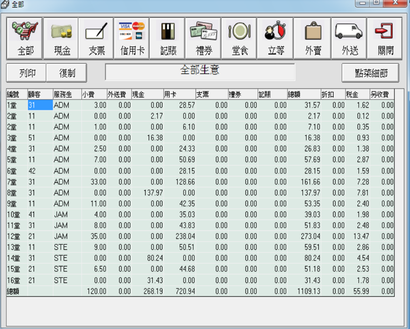Click grand total 1109.13 in 總額 row
Viewport: 410px width, 329px height.
[304, 292]
